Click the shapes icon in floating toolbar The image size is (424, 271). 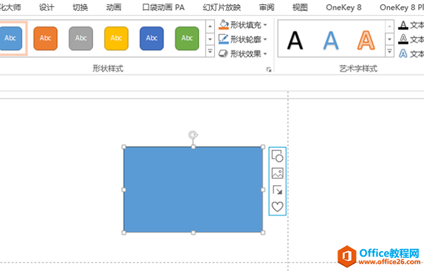277,156
